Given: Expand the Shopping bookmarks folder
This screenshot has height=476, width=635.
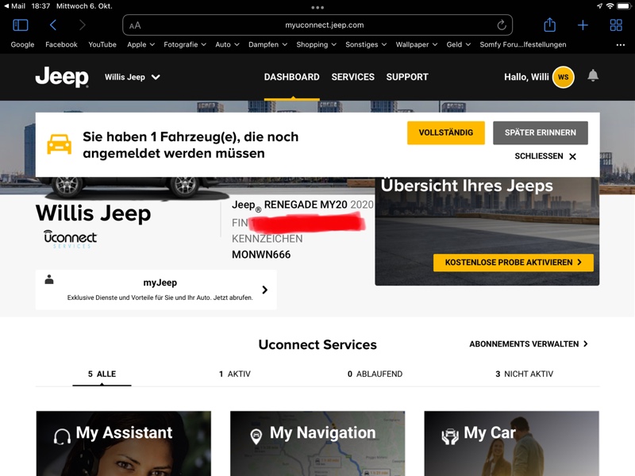Looking at the screenshot, I should tap(317, 44).
